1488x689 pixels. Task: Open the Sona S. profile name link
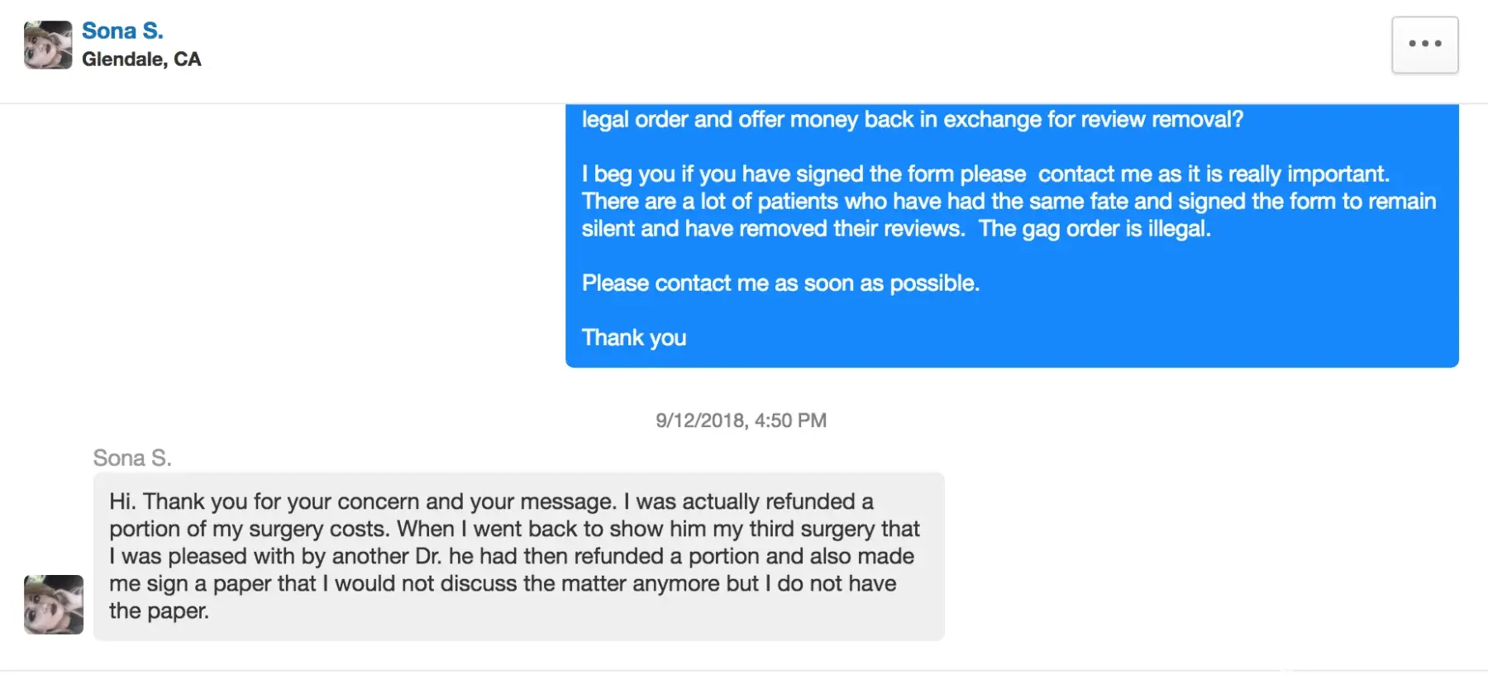(122, 31)
